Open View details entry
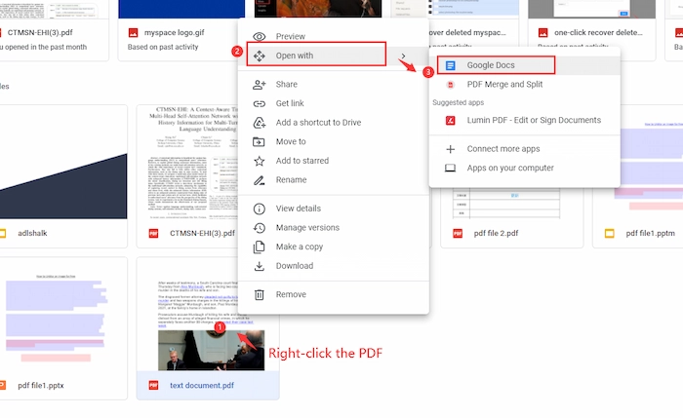The width and height of the screenshot is (683, 418). pyautogui.click(x=334, y=209)
